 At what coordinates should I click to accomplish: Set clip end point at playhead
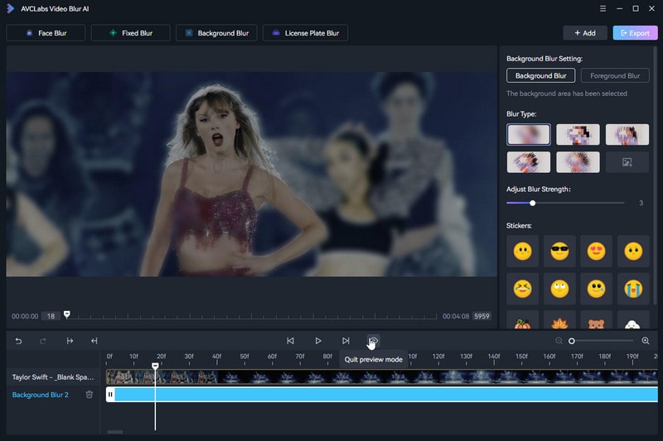[94, 341]
